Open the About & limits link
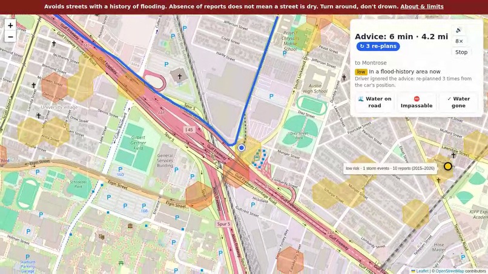The image size is (488, 274). (422, 7)
